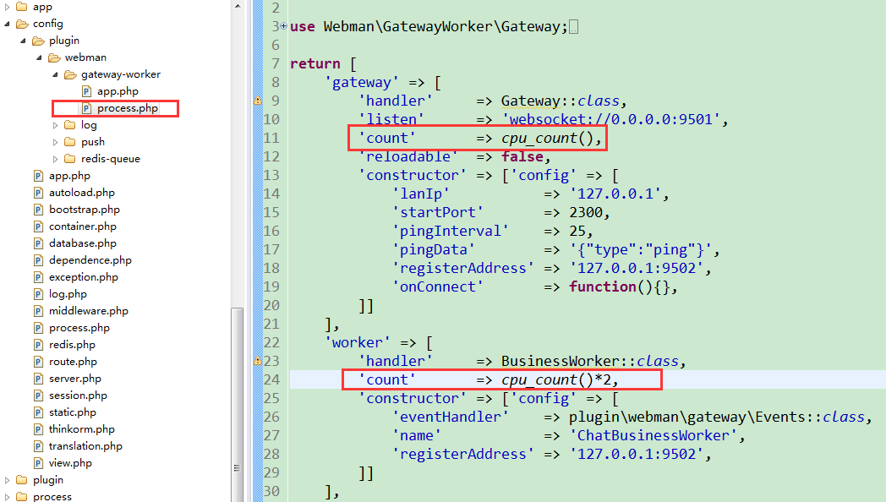Expand the log folder arrow
Screen dimensions: 886x502
(x=56, y=125)
